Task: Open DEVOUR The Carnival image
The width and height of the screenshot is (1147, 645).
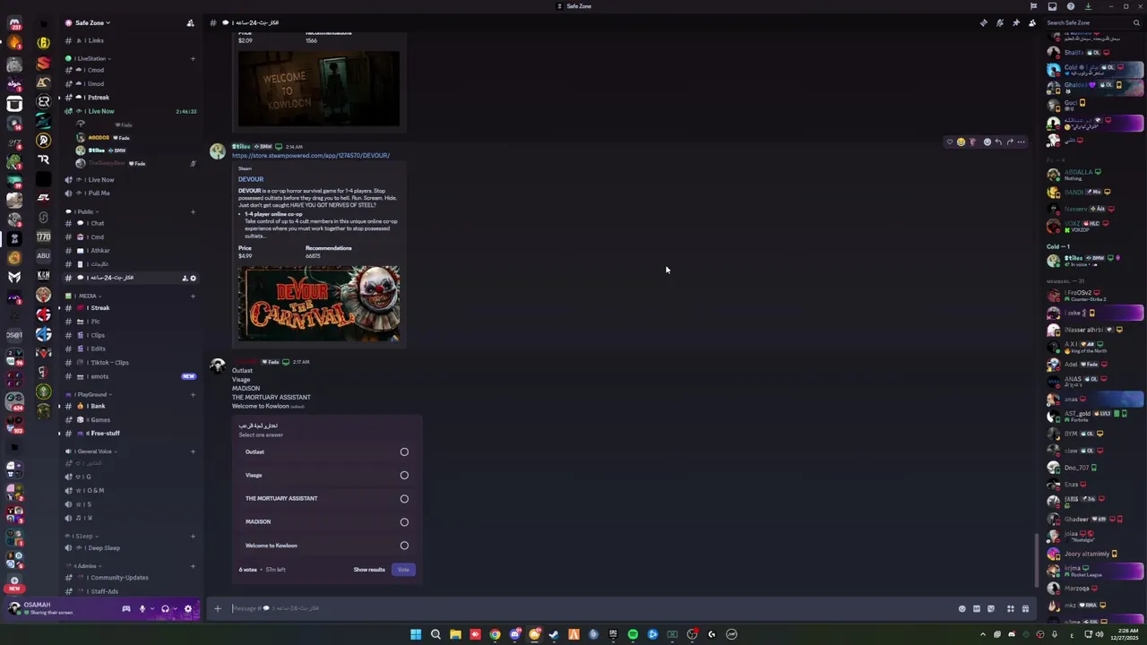Action: pyautogui.click(x=319, y=303)
